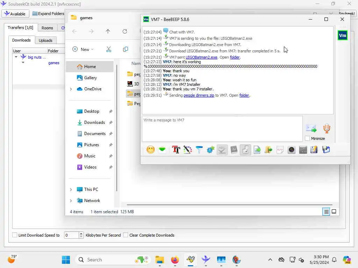Switch Explorer to details view
This screenshot has width=358, height=268.
pos(326,212)
